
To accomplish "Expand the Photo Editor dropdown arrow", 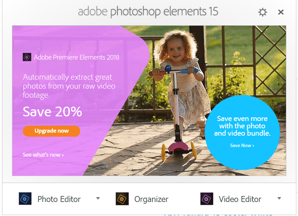I will 98,198.
